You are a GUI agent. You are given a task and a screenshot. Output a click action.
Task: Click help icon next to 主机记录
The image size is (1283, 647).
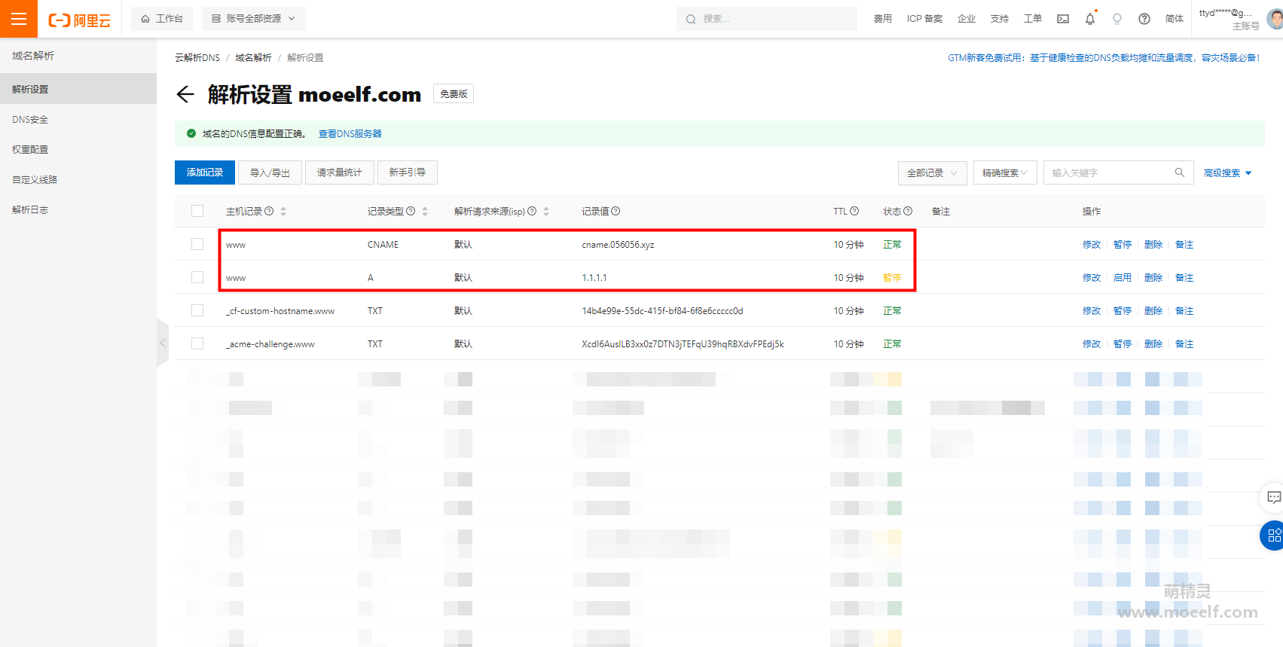269,211
